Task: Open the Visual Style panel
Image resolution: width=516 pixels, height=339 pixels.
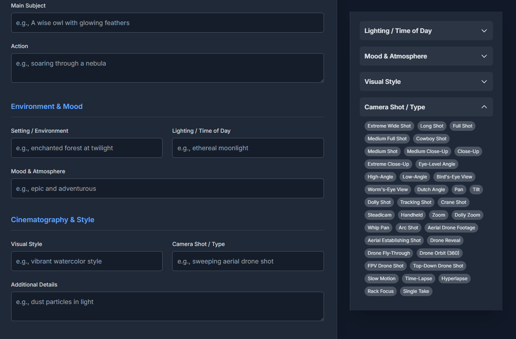Action: [426, 81]
